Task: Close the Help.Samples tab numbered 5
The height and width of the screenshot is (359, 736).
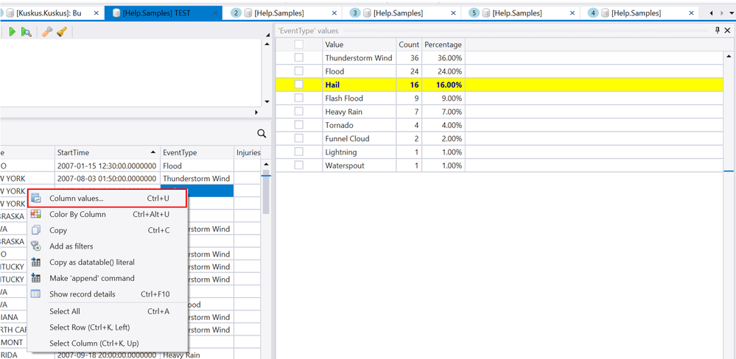Action: [572, 13]
